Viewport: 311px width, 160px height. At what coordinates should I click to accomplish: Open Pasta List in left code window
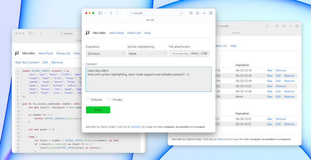(63, 53)
